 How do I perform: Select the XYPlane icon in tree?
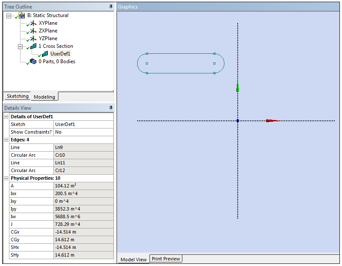click(x=34, y=23)
